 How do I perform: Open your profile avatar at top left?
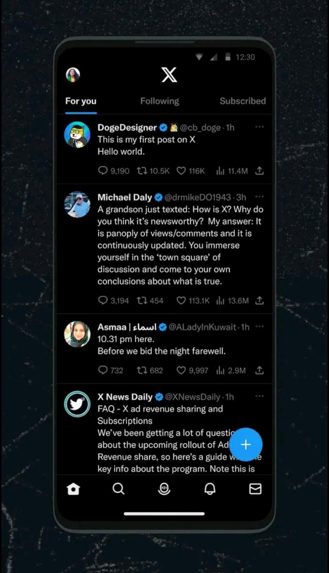(73, 74)
